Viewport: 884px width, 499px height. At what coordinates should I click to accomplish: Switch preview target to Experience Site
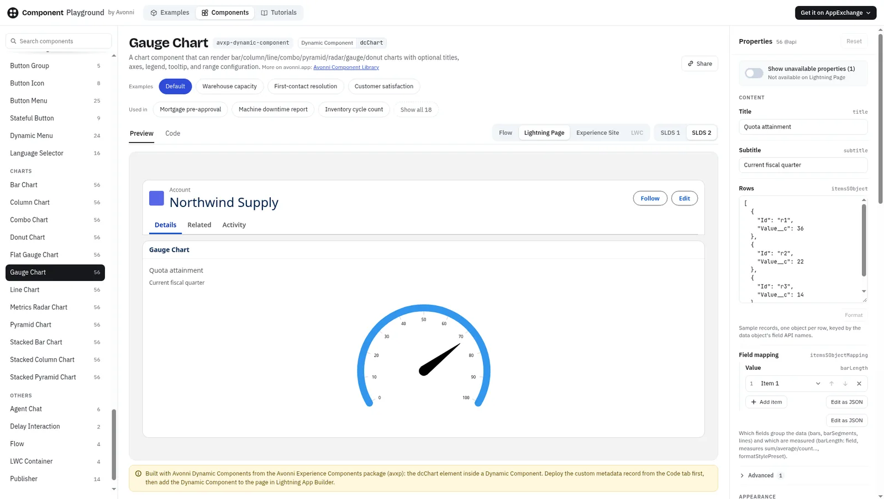coord(598,132)
